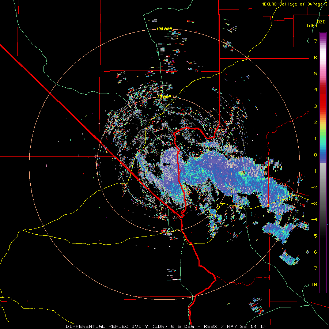Click the DZD product label above color scale
This screenshot has height=329, width=329.
pos(321,22)
